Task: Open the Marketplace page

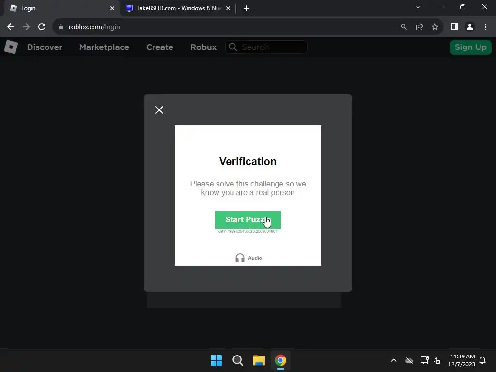Action: pos(104,47)
